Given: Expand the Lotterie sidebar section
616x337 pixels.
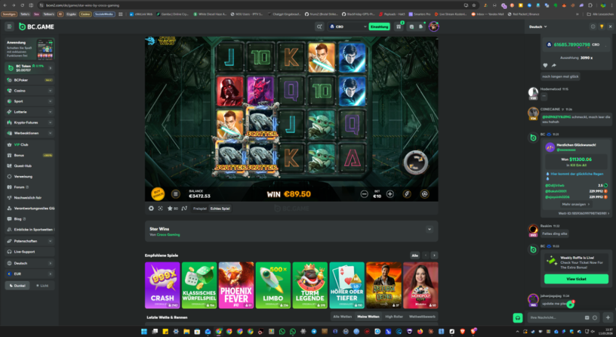Looking at the screenshot, I should [30, 112].
